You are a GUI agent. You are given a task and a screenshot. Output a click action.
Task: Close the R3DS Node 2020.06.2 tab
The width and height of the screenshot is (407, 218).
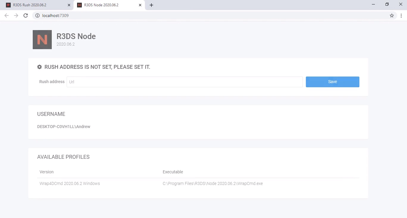(x=140, y=5)
